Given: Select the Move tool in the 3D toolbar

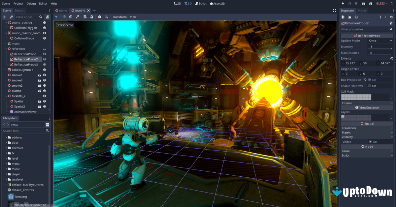Looking at the screenshot, I should point(63,17).
